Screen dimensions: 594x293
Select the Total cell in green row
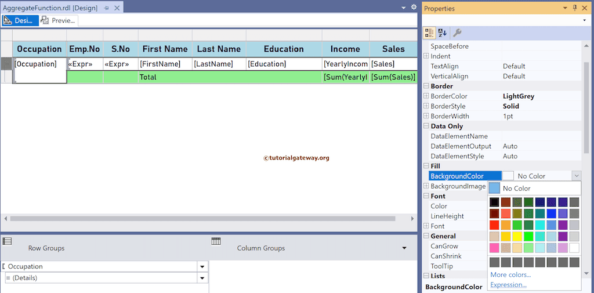pos(230,77)
